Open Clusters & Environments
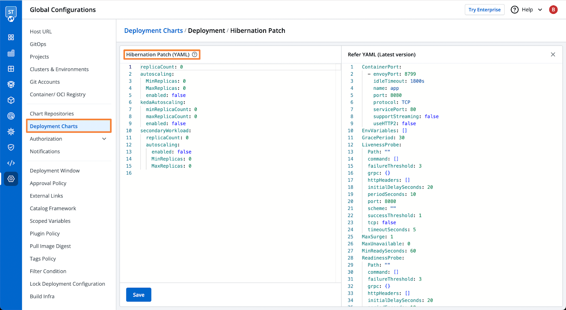The image size is (566, 310). coord(59,69)
